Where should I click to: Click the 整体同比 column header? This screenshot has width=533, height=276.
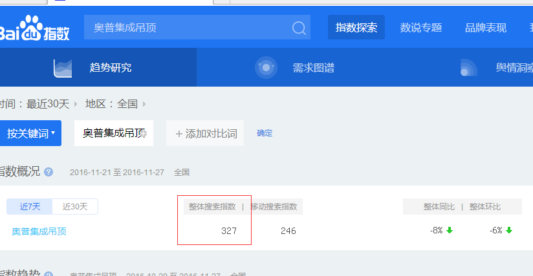point(439,207)
